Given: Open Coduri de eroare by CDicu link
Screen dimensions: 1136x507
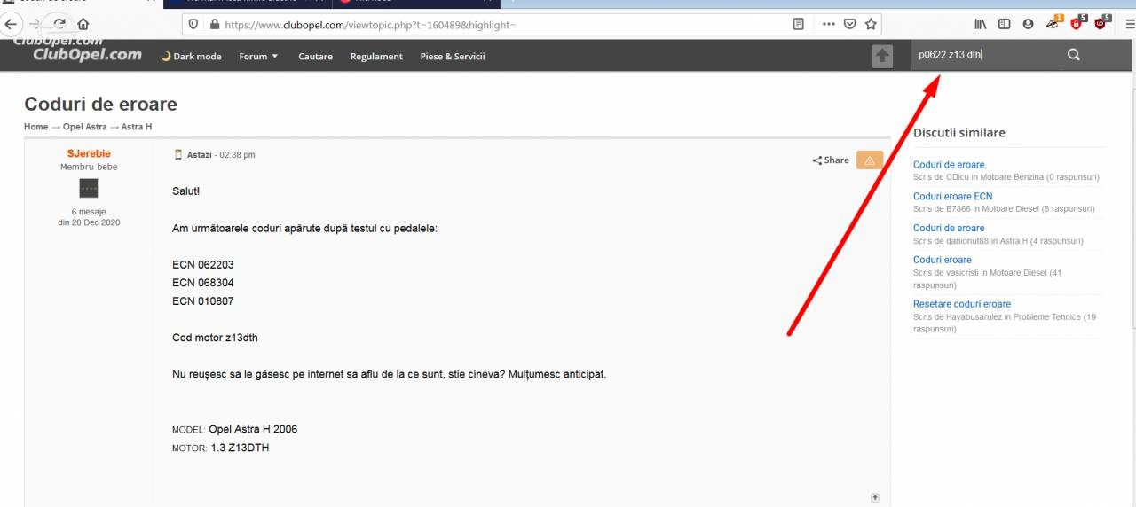Looking at the screenshot, I should (x=949, y=165).
